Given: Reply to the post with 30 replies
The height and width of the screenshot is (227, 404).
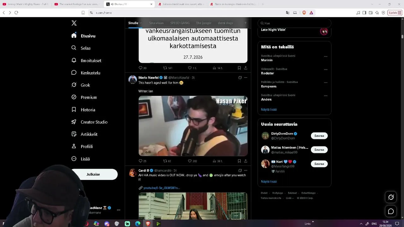Looking at the screenshot, I should click(143, 68).
